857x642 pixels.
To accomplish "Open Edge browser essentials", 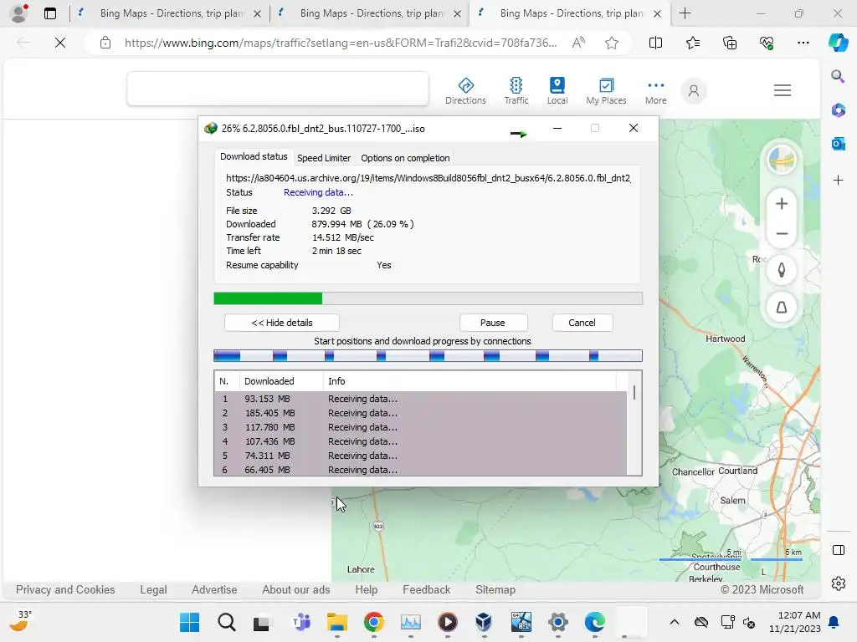I will (x=767, y=43).
